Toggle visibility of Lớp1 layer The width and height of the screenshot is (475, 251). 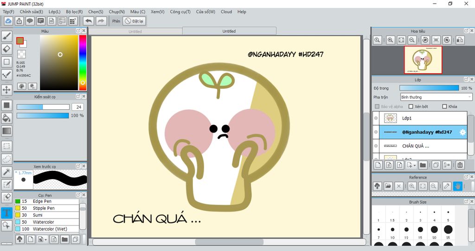pyautogui.click(x=376, y=118)
